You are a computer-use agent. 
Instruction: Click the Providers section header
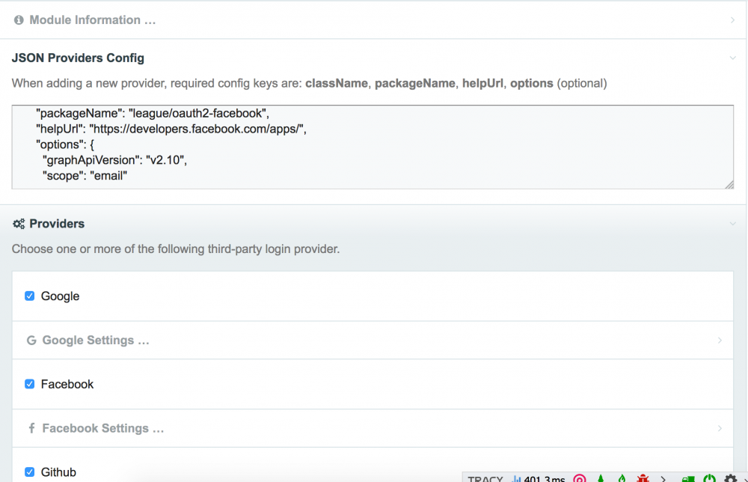pos(57,224)
